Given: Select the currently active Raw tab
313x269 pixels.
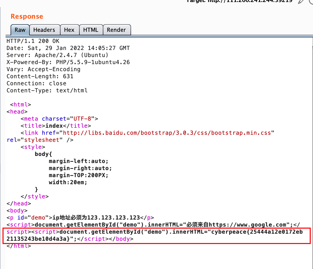Looking at the screenshot, I should [x=20, y=30].
